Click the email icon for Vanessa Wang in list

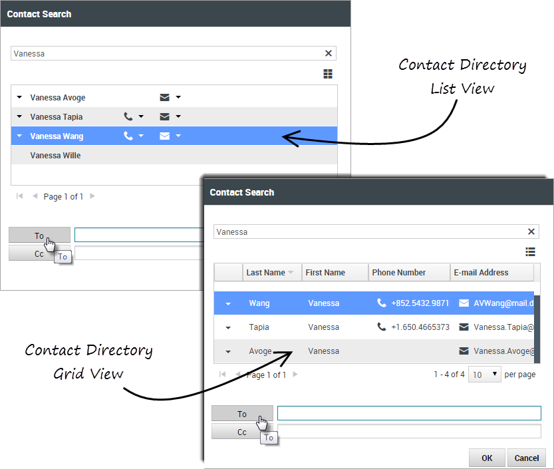pos(165,136)
